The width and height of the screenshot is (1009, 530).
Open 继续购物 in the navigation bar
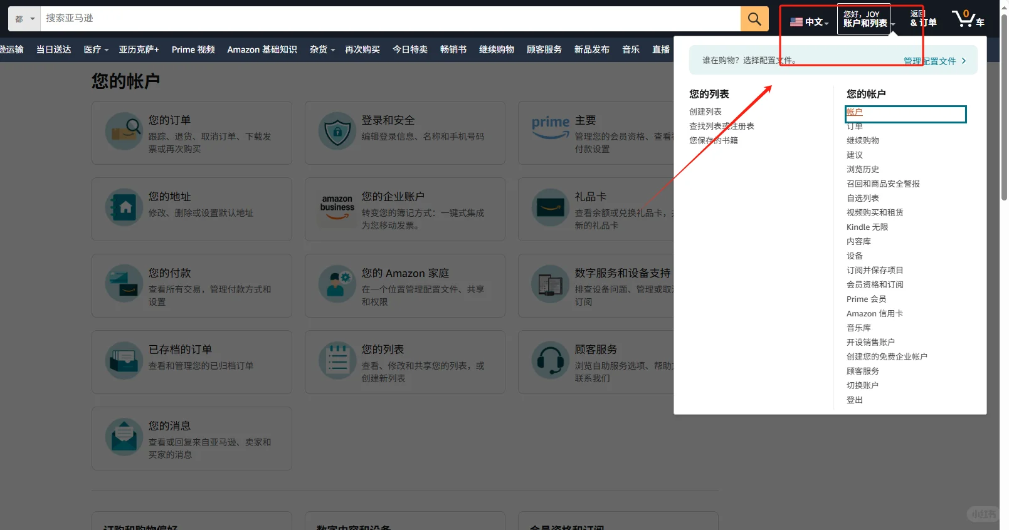coord(497,49)
